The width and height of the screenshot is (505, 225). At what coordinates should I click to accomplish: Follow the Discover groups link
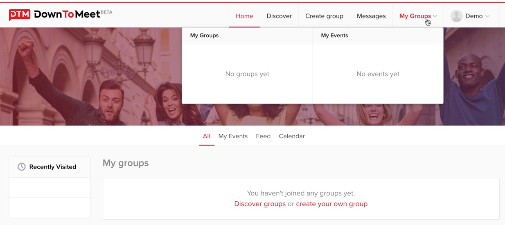pyautogui.click(x=260, y=204)
